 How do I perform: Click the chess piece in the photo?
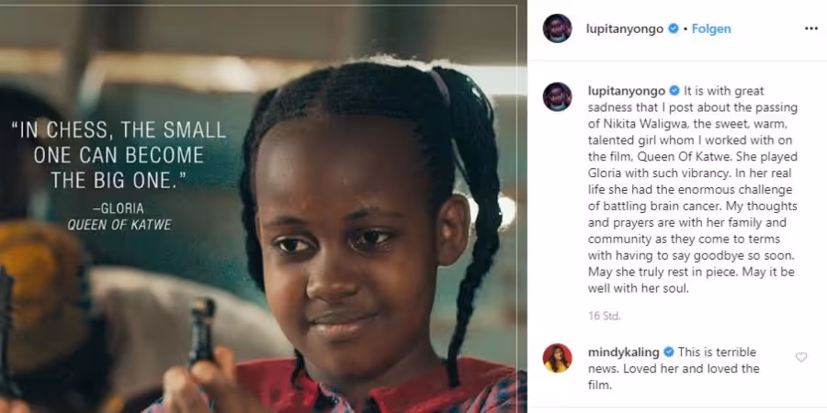point(202,330)
